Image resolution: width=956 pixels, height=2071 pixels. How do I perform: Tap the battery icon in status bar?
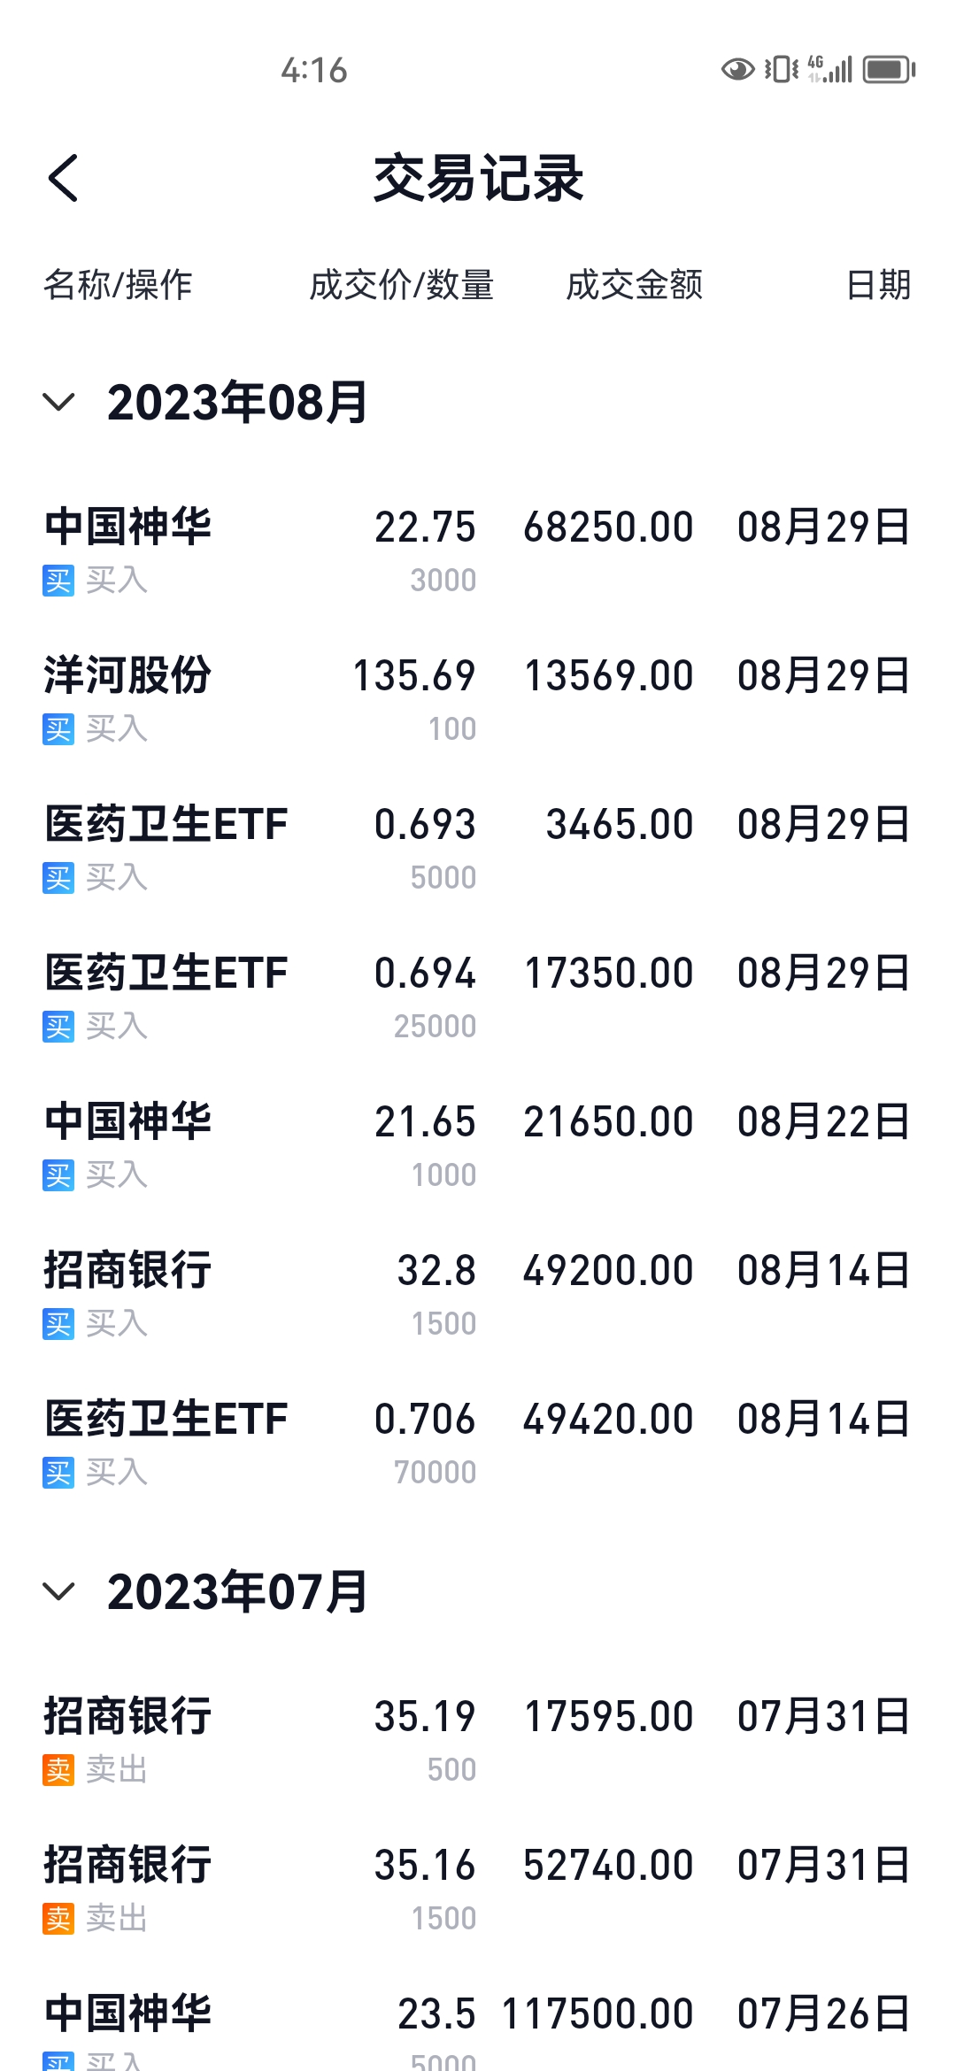tap(889, 69)
